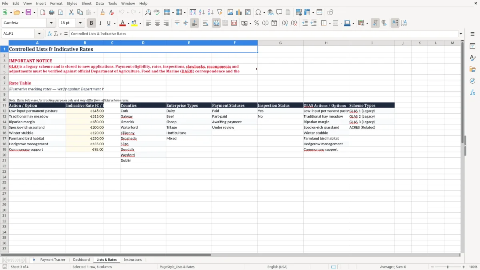Screen dimensions: 480x270
Task: Open the Font Name dropdown (Cambria)
Action: 51,23
